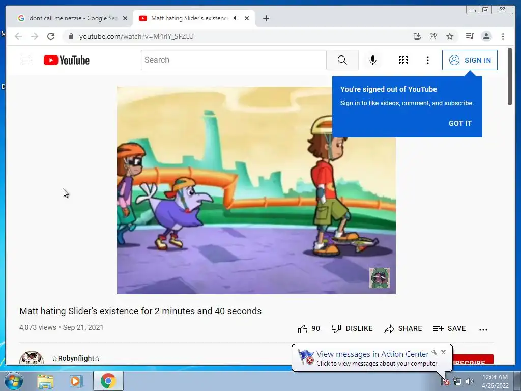Select the Matt hating Slider's existence tab
Image resolution: width=521 pixels, height=391 pixels.
click(x=189, y=18)
